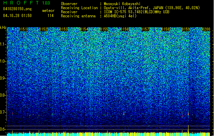Click the 0.6 kHz axis label
Viewport: 214px width, 136px height.
pyautogui.click(x=3, y=129)
